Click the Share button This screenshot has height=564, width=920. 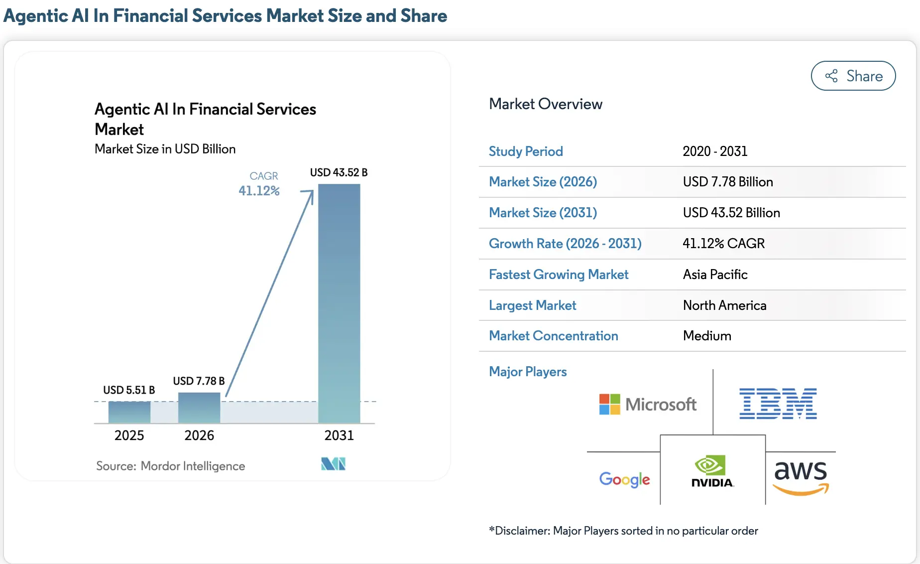click(853, 76)
